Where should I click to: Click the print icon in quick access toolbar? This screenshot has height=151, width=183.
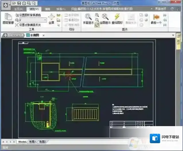[24, 3]
